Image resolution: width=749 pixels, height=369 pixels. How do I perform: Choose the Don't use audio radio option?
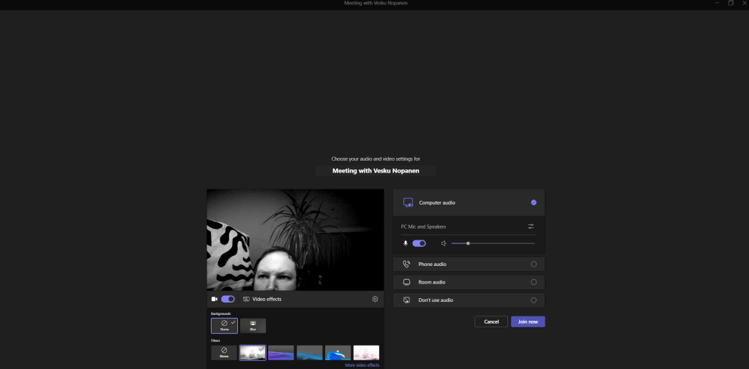(533, 300)
